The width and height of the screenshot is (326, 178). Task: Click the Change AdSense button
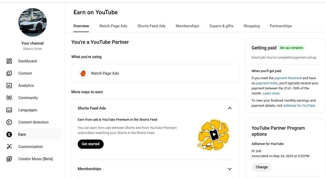(x=262, y=167)
